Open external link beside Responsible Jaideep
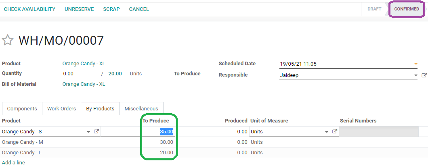428x168 pixels. coord(424,75)
